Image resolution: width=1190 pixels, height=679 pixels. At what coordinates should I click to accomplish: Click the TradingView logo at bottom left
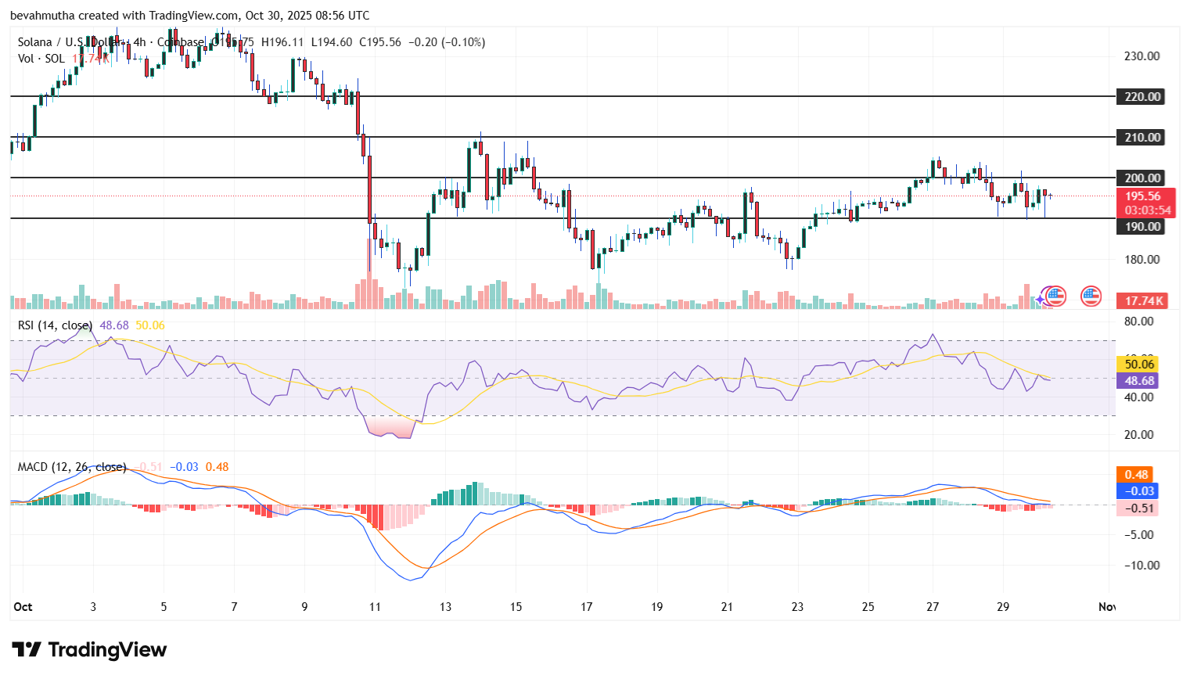point(89,650)
